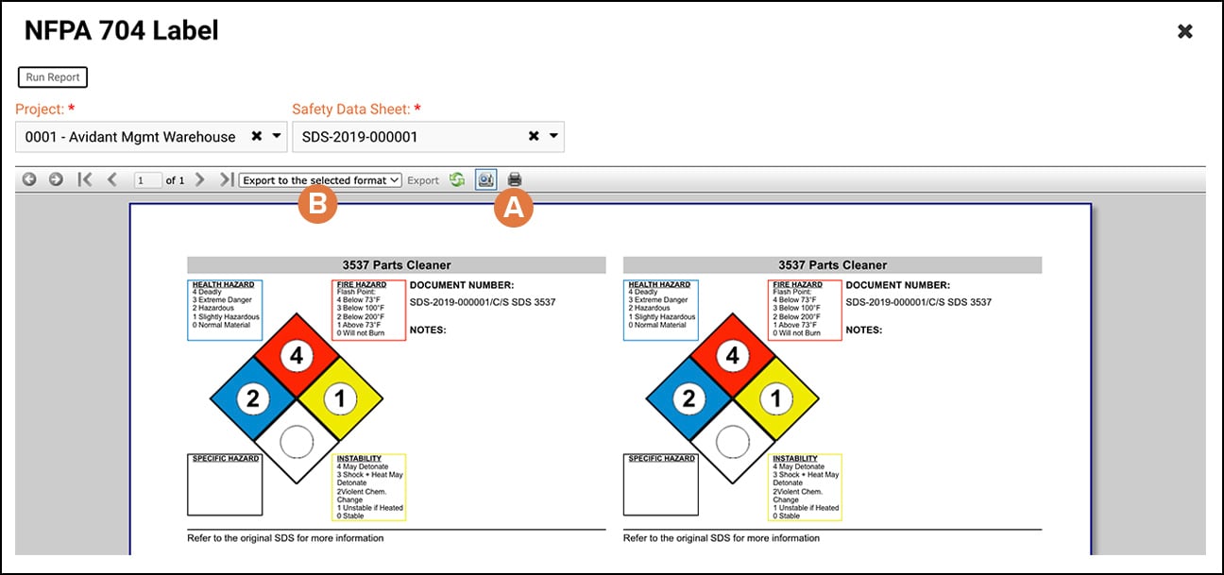The width and height of the screenshot is (1224, 575).
Task: Click the Run Report button
Action: 52,76
